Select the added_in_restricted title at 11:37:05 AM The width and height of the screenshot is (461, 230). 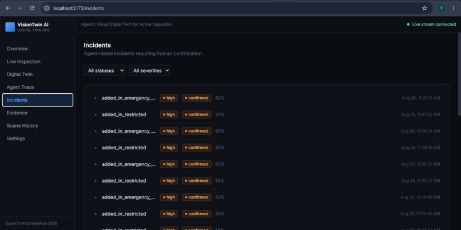pos(124,114)
